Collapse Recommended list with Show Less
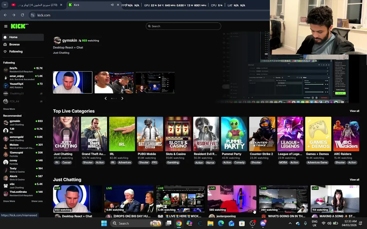Viewport: 367px width, 229px height. pyautogui.click(x=37, y=201)
